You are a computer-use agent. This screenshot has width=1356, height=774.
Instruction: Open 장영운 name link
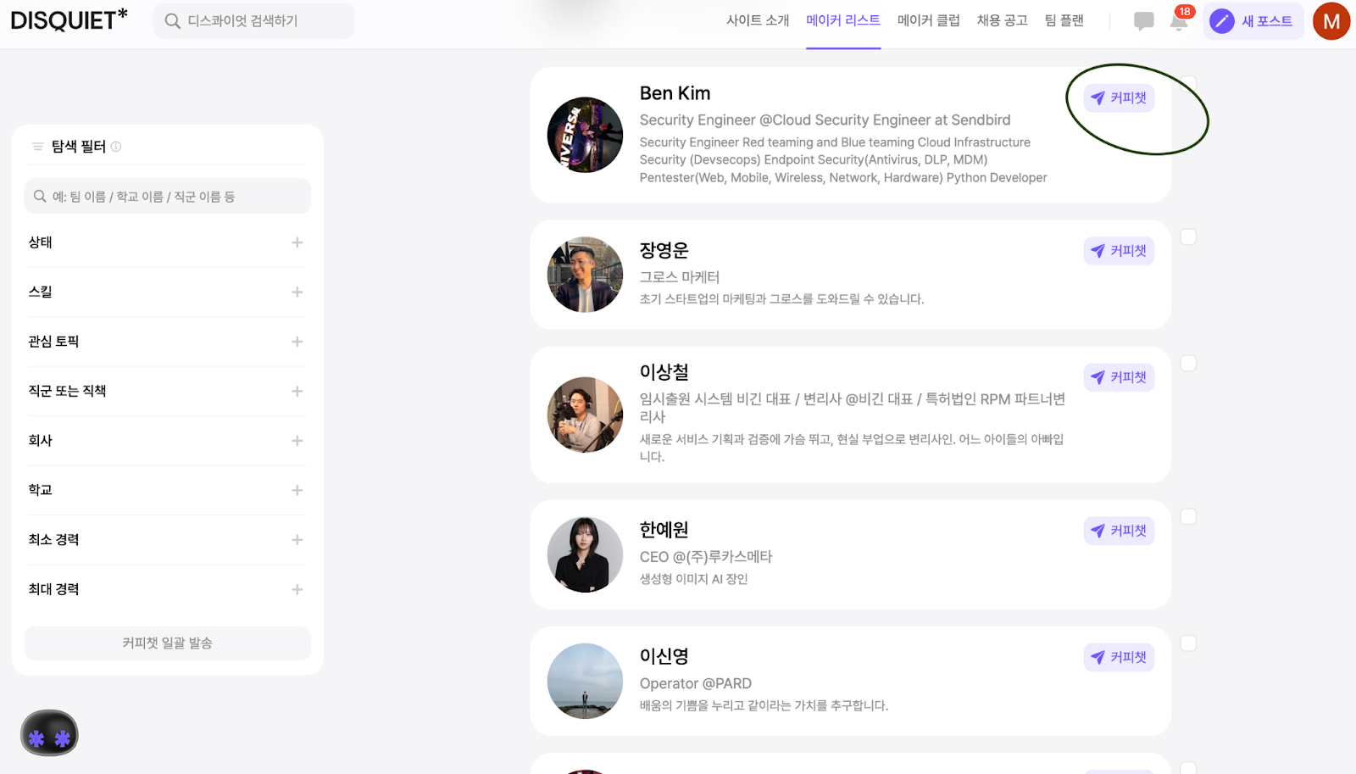pyautogui.click(x=664, y=250)
